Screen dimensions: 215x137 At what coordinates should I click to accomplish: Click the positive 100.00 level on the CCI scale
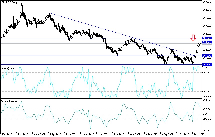click(207, 109)
